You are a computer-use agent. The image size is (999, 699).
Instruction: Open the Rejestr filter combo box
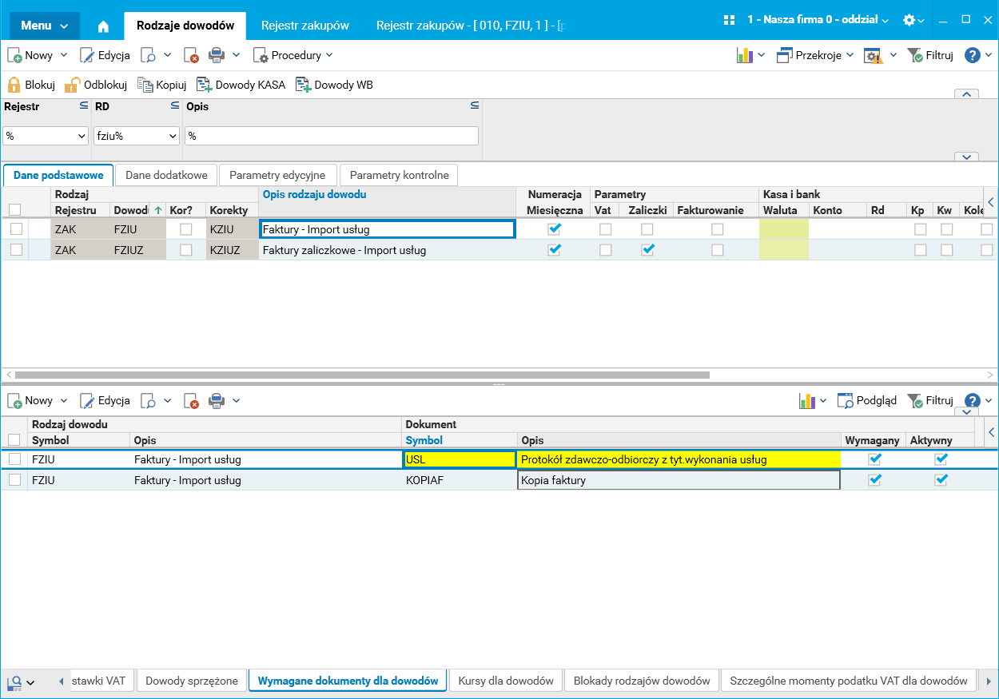point(45,136)
